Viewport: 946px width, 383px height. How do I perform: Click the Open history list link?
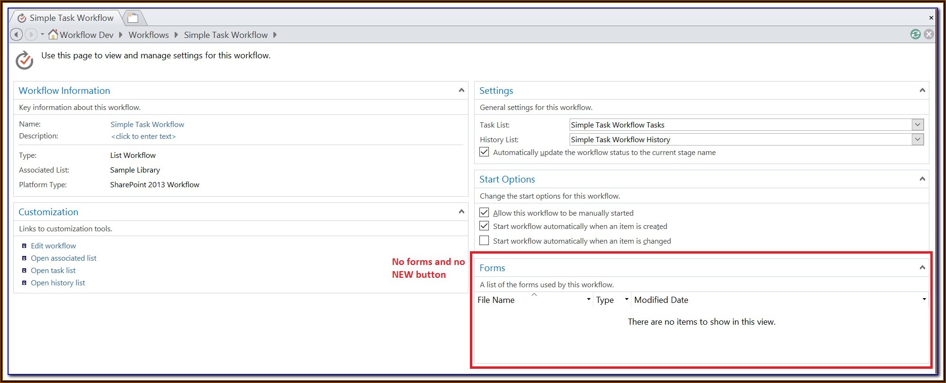point(58,283)
